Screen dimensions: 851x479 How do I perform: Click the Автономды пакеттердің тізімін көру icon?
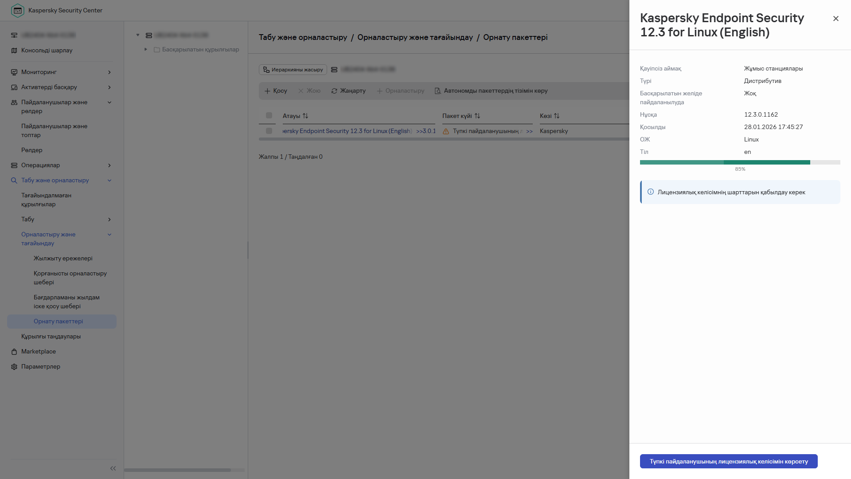coord(438,91)
